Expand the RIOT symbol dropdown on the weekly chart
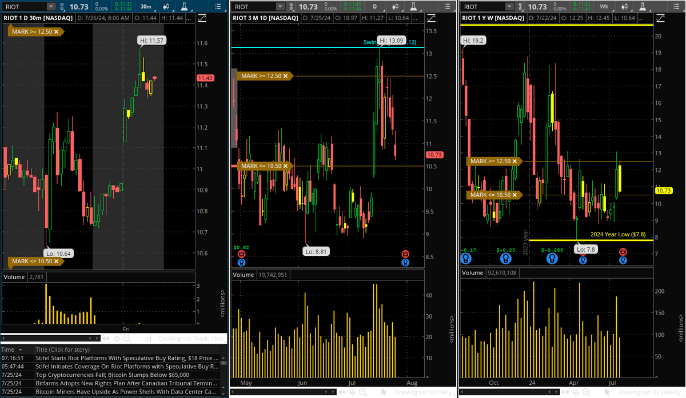 [x=509, y=7]
